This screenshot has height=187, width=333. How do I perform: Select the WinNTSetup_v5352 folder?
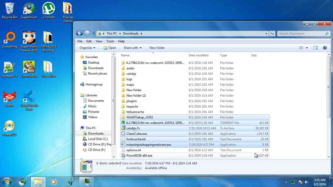pos(195,117)
